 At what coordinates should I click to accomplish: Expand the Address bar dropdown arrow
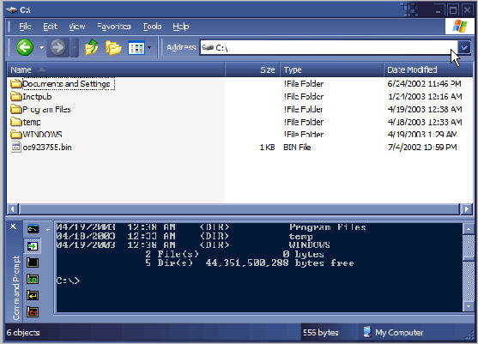tap(464, 47)
